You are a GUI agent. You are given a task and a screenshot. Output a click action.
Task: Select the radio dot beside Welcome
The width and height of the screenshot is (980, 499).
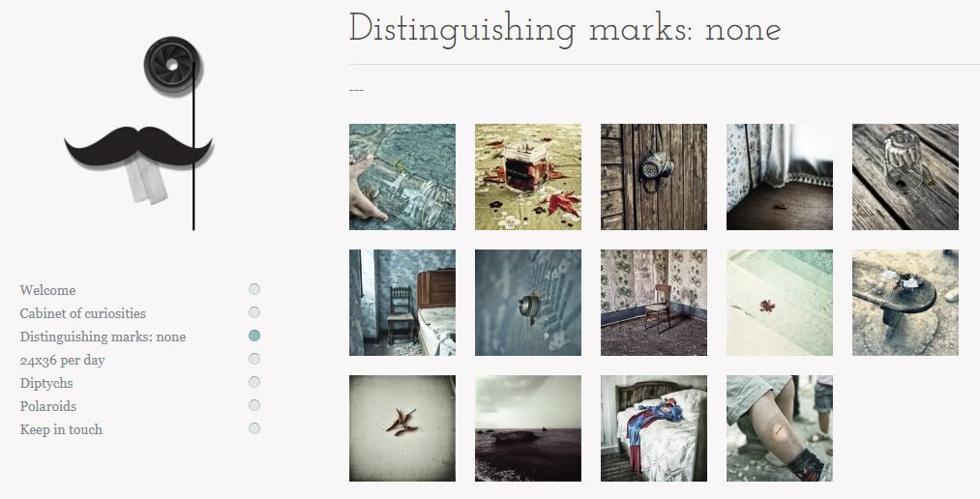coord(254,289)
